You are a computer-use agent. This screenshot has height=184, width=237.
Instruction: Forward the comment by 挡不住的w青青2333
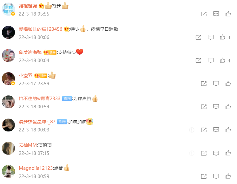(204, 107)
